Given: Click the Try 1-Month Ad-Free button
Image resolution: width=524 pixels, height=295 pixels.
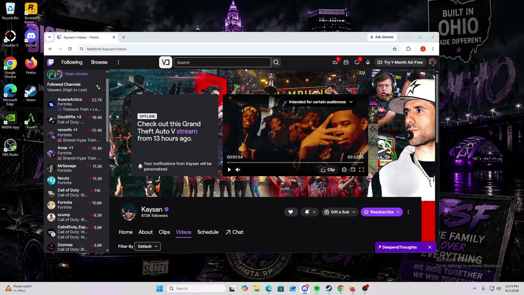Looking at the screenshot, I should pos(400,62).
